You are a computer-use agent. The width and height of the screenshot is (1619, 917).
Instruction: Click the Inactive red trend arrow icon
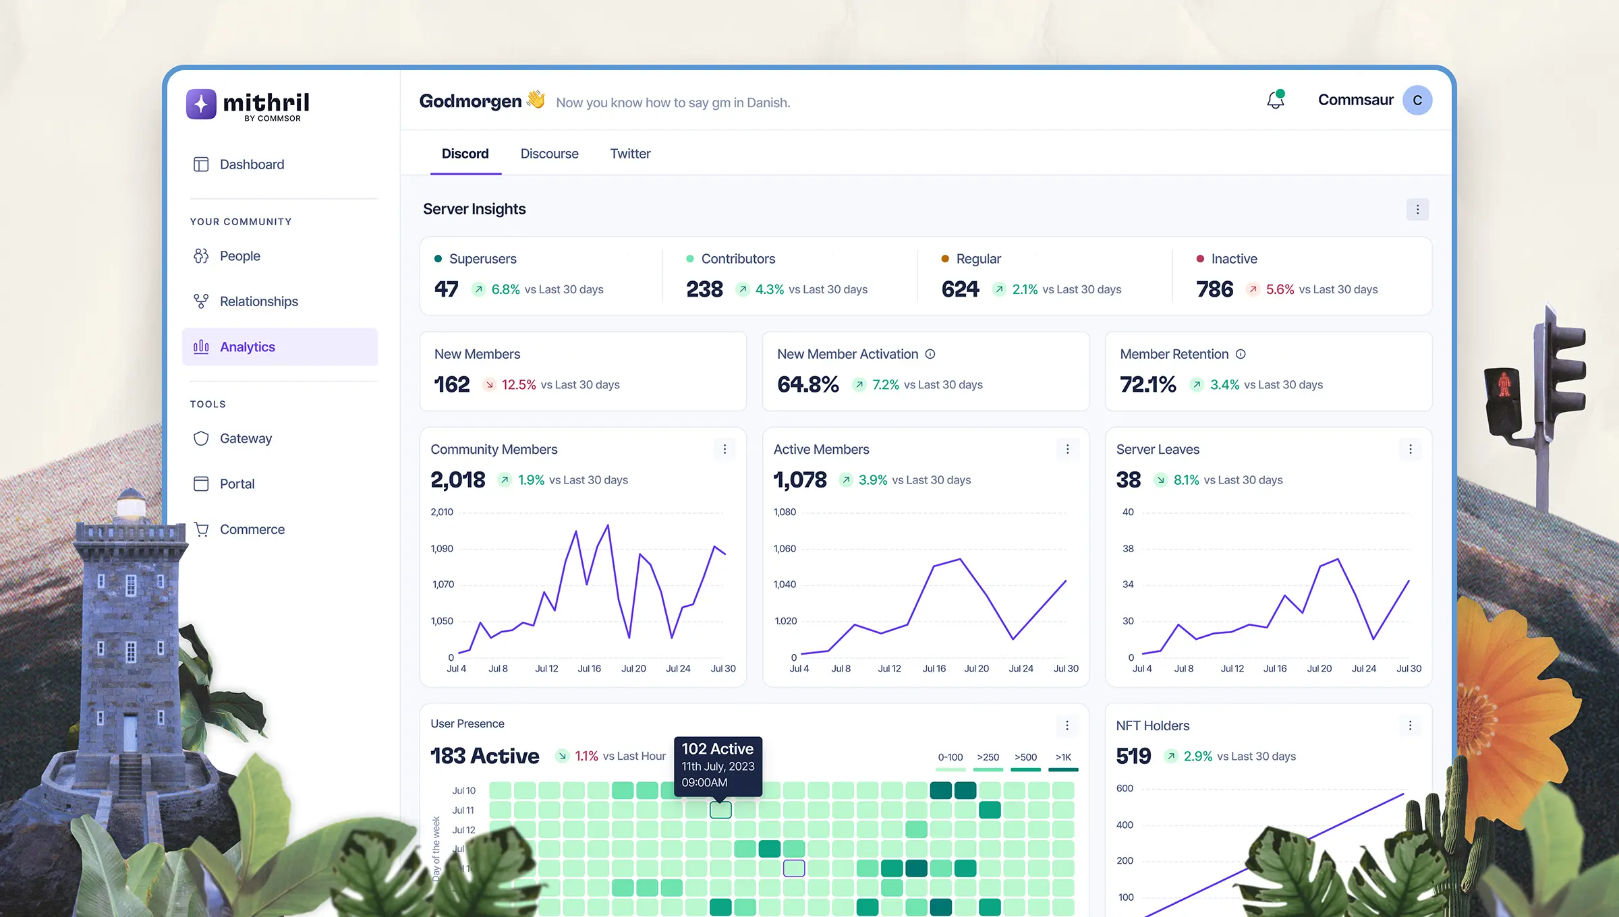click(1253, 289)
